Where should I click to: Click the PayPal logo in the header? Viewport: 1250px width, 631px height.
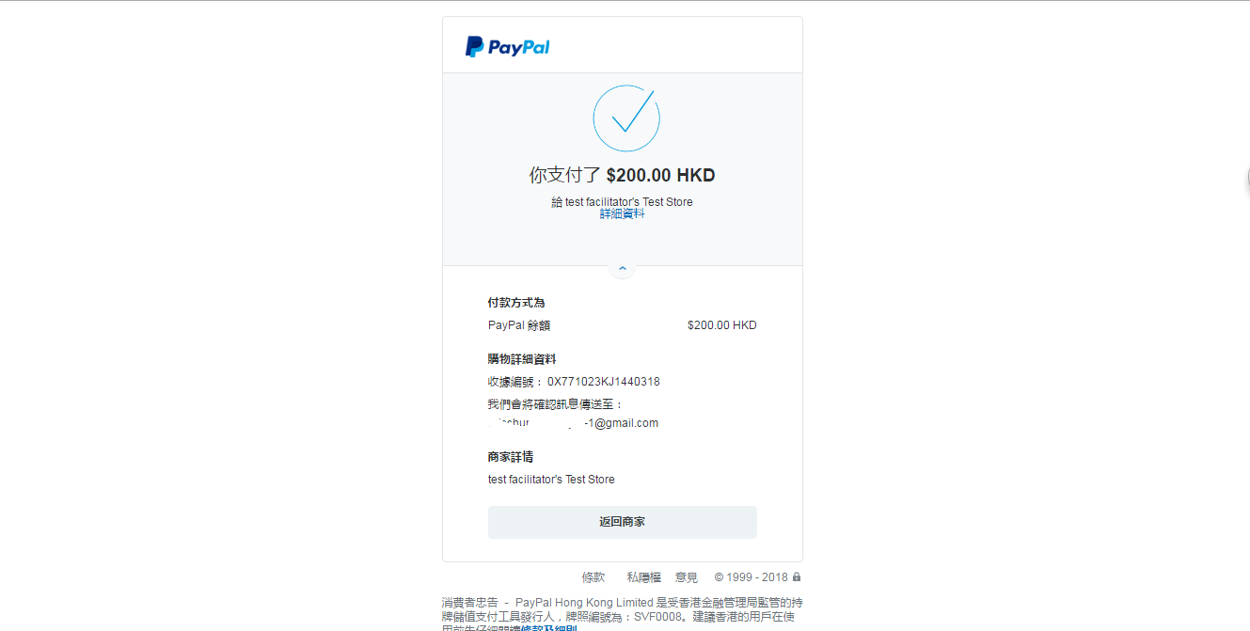point(508,47)
